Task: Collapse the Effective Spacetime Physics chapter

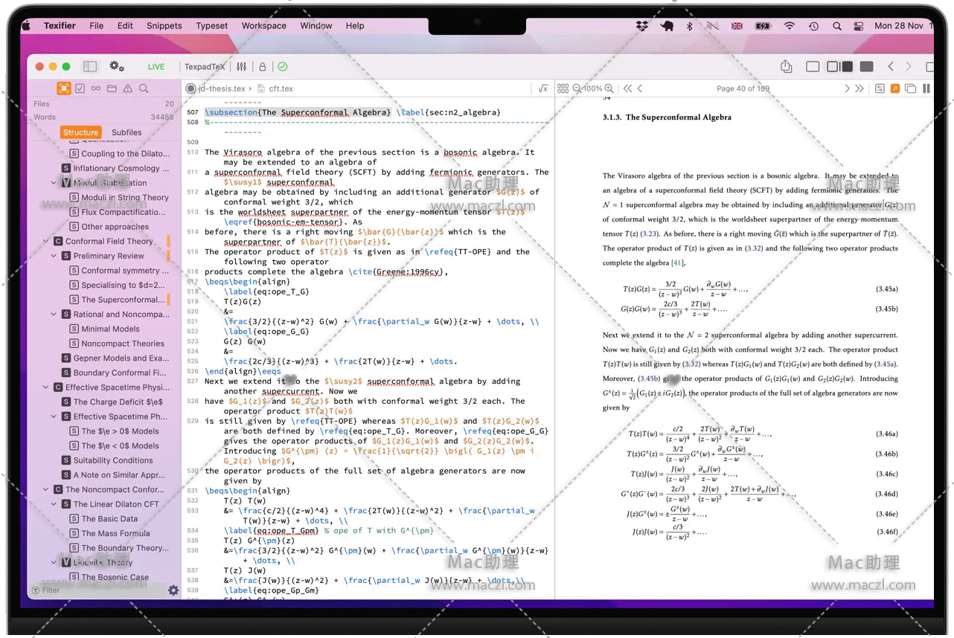Action: click(x=46, y=387)
